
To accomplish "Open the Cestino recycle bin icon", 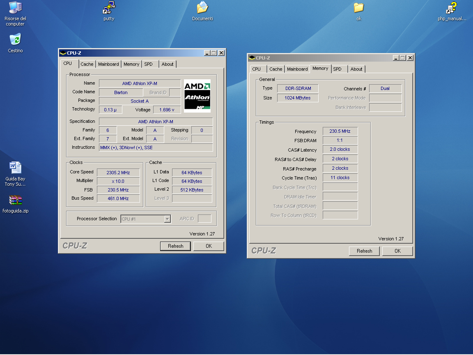I will pos(15,43).
